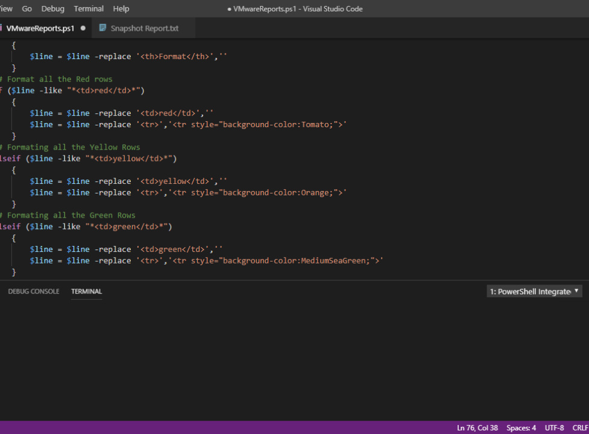
Task: Open the Help menu
Action: click(x=121, y=8)
